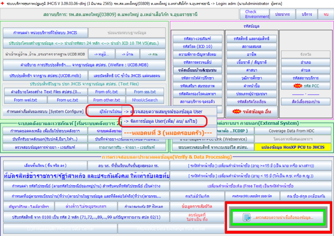The image size is (334, 236).
Task: Click the From ofc.txt import button
Action: (106, 92)
